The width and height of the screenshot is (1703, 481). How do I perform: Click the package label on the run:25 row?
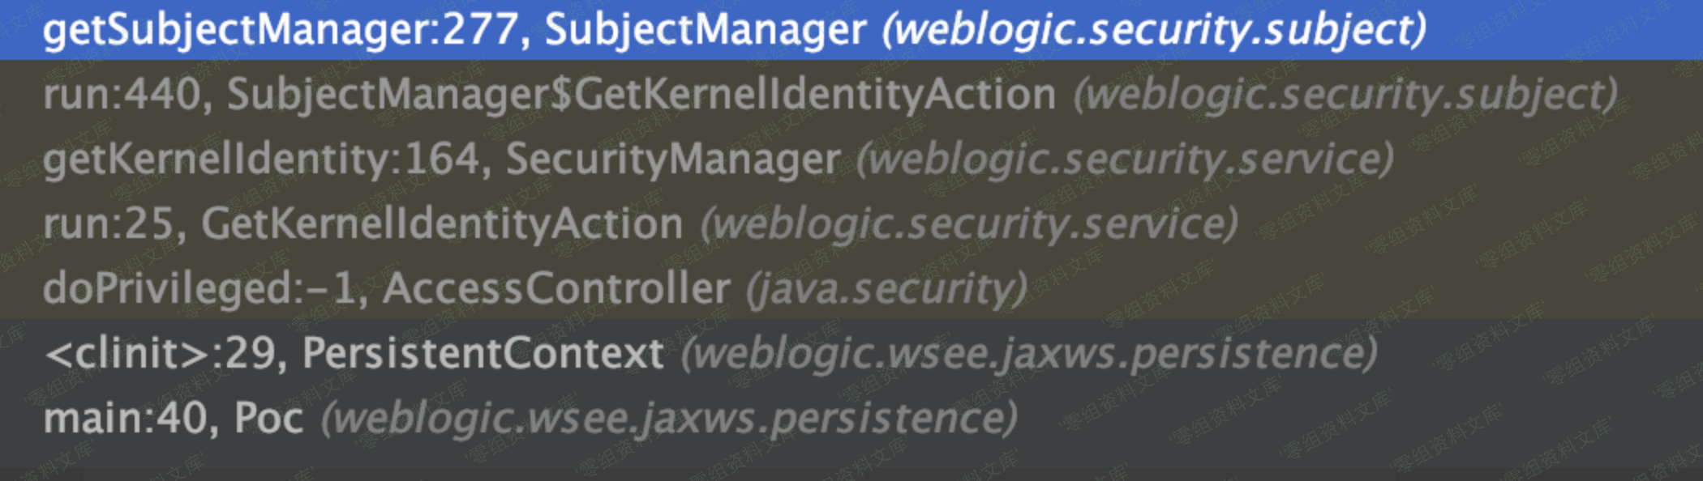[x=969, y=224]
